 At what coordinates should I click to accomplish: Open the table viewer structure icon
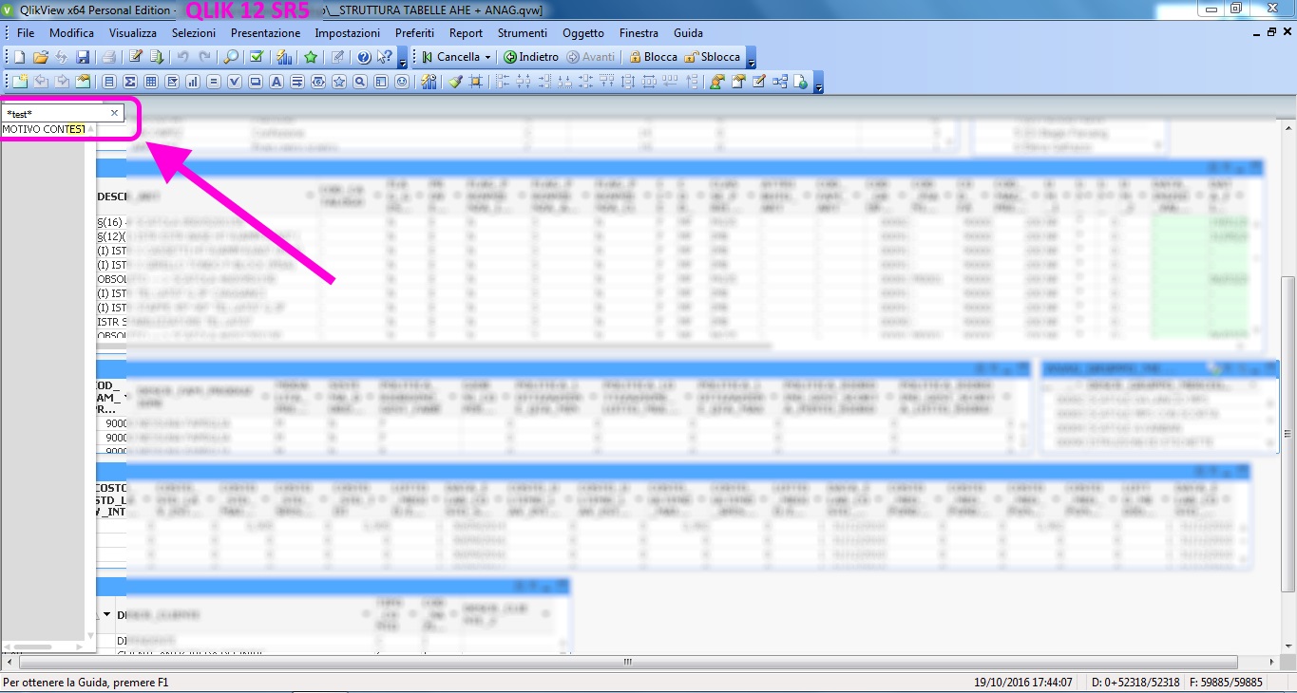pos(780,82)
